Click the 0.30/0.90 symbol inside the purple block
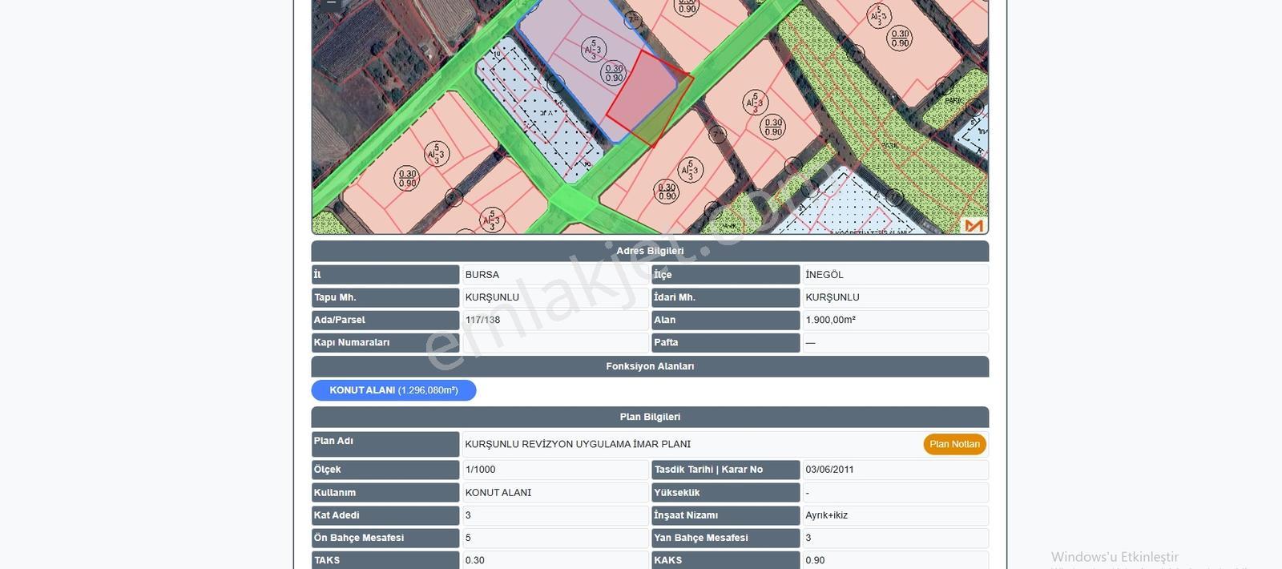Screen dimensions: 1282x569 coord(614,73)
